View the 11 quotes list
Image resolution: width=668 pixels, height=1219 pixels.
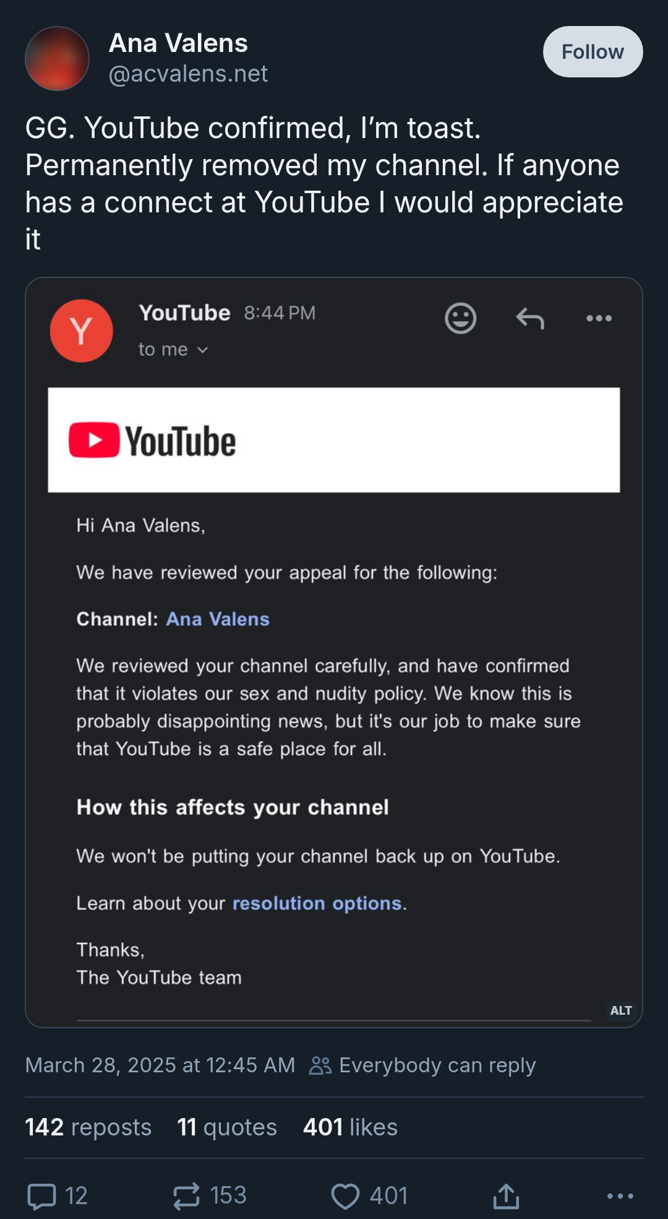point(227,1127)
